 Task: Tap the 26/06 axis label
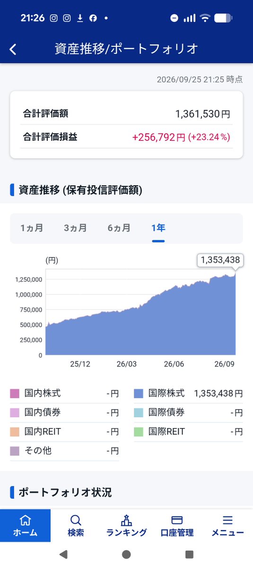174,364
